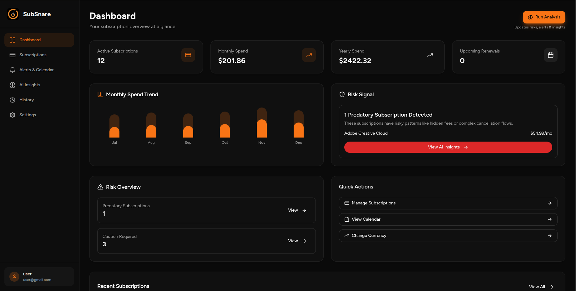Open the History page
The height and width of the screenshot is (291, 576).
39,100
